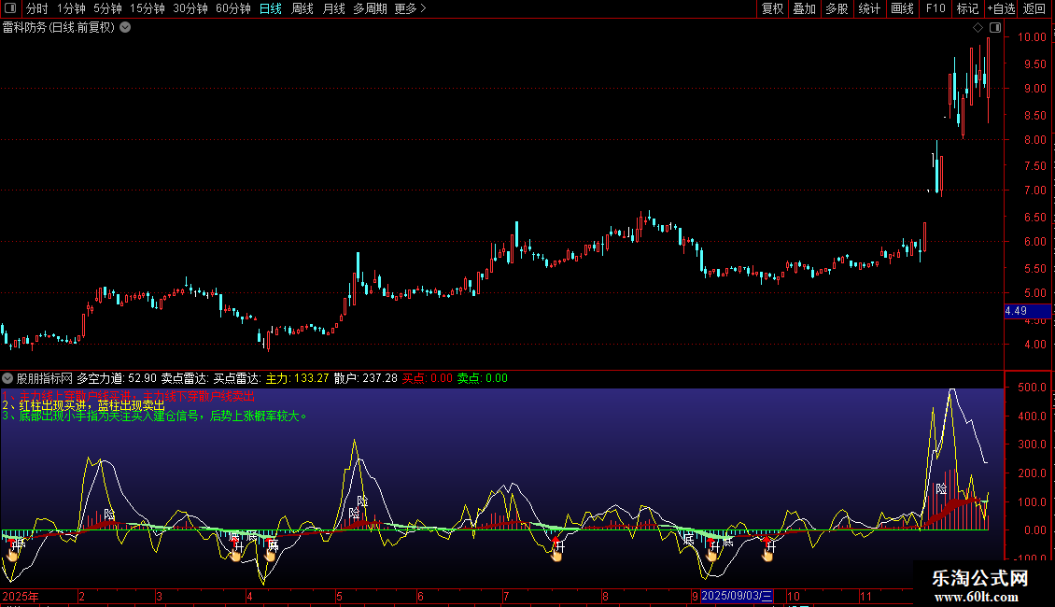Click the yellow instruction line 红柱出现买进
The image size is (1055, 607).
pos(83,406)
